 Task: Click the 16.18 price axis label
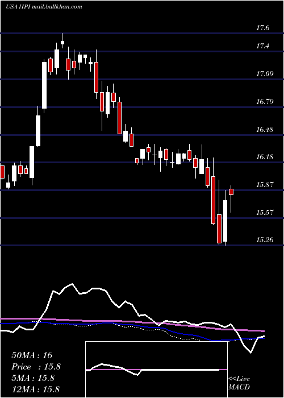pyautogui.click(x=265, y=157)
